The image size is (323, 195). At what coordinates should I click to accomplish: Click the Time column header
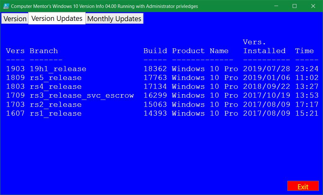point(304,51)
